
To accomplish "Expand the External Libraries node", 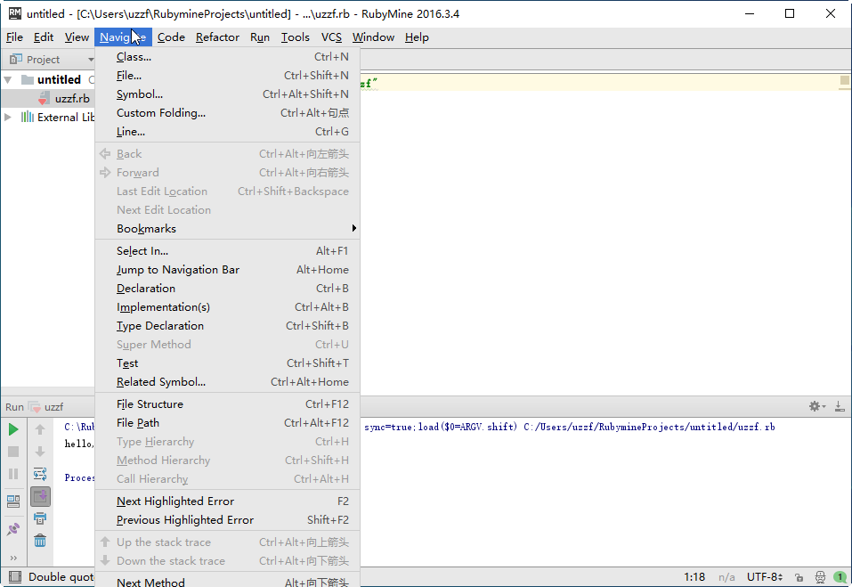I will (8, 117).
